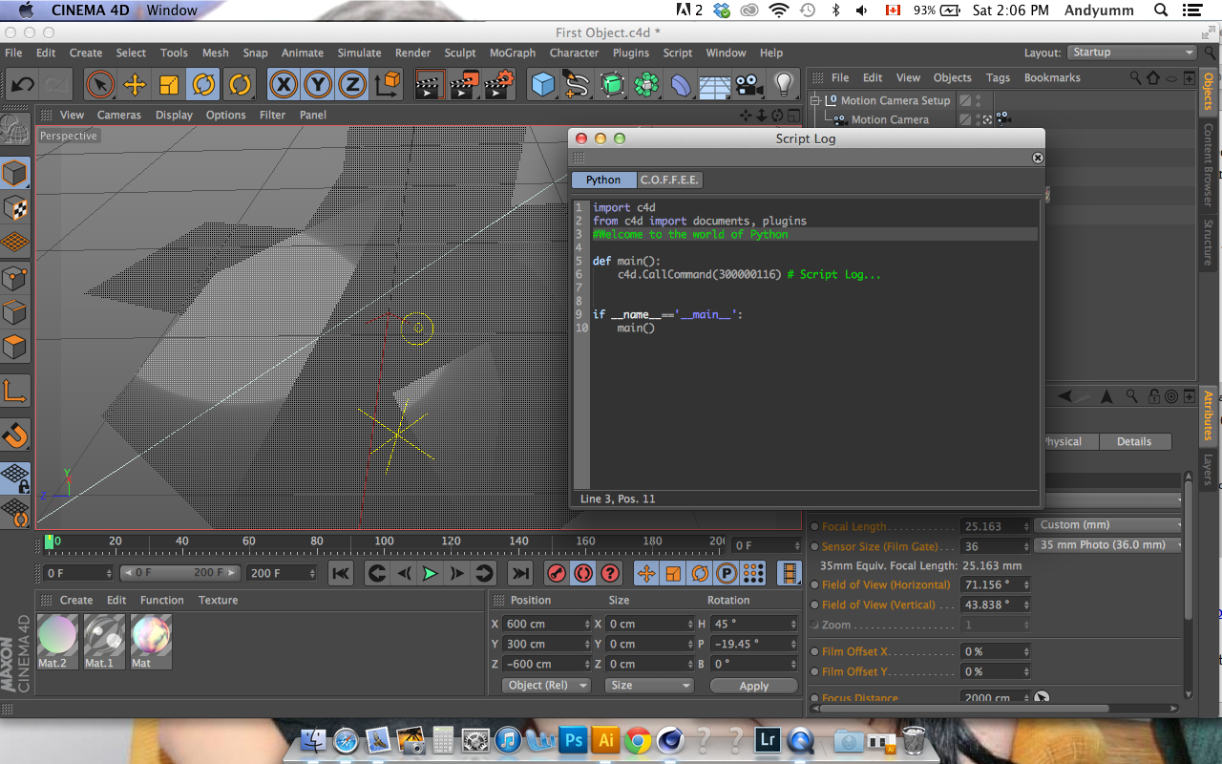This screenshot has height=764, width=1222.
Task: Choose the highlighted Rotate tool in top toolbar
Action: [203, 84]
